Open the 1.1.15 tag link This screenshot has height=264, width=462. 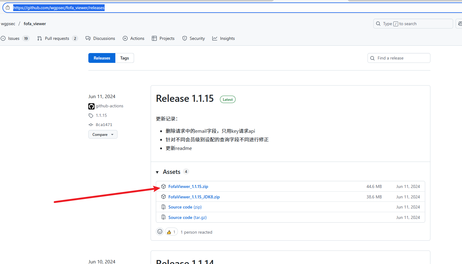coord(101,115)
